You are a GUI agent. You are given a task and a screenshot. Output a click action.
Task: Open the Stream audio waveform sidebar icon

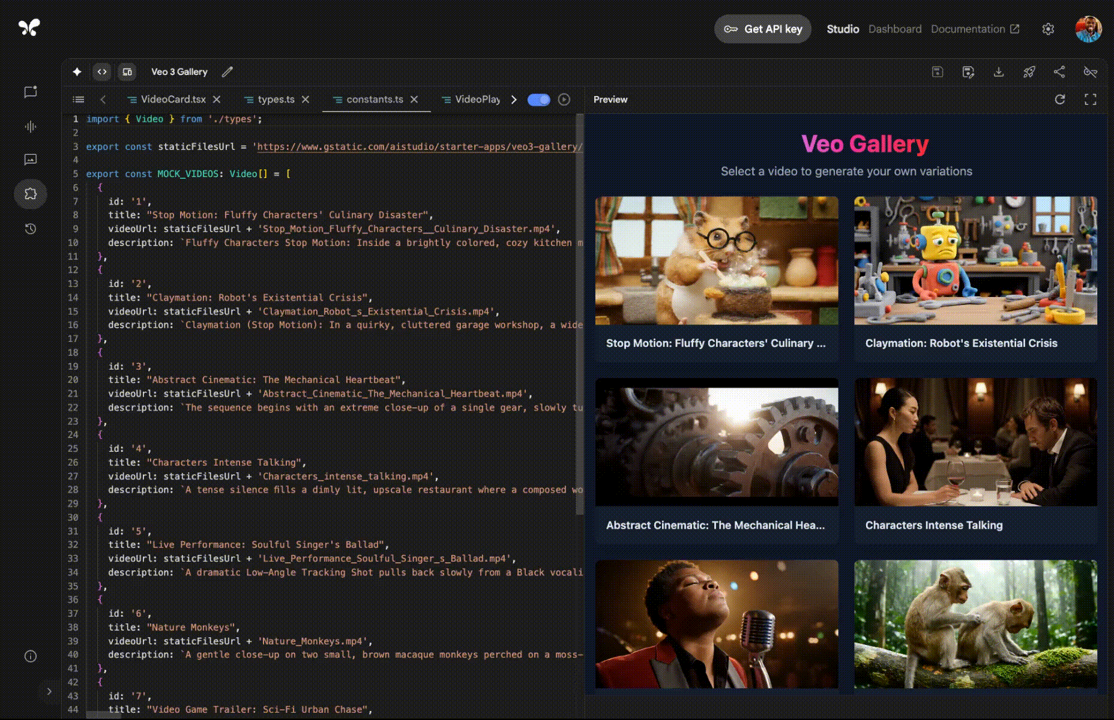tap(31, 126)
